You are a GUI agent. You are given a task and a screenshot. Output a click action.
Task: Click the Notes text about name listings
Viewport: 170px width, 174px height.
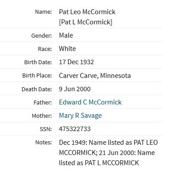click(108, 153)
